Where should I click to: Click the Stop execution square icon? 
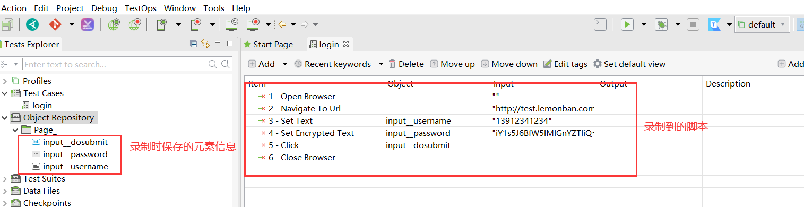[x=693, y=24]
